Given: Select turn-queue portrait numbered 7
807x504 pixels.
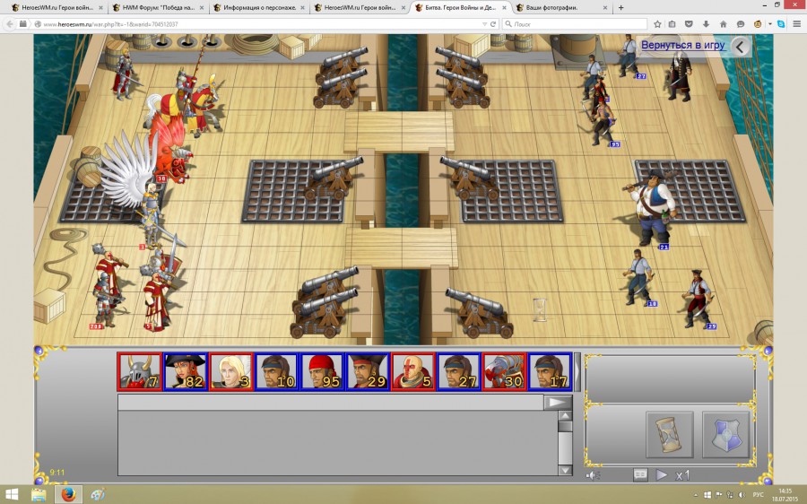Looking at the screenshot, I should [140, 371].
